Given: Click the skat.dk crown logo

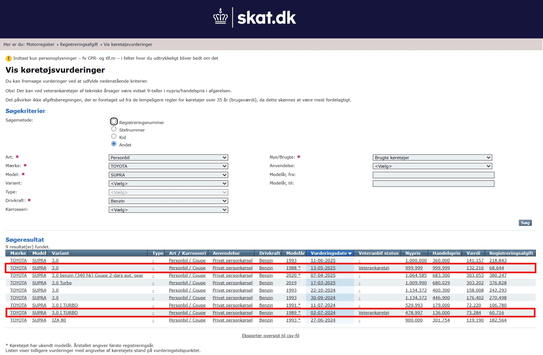Looking at the screenshot, I should click(x=220, y=17).
